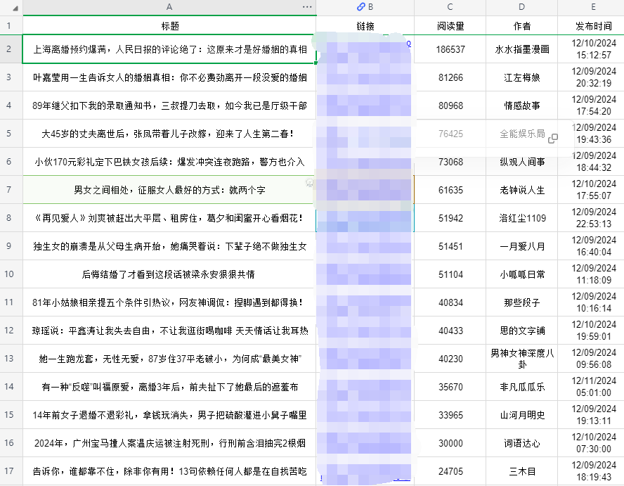Click read count 30000
Screen dimensions: 624x486
tap(450, 443)
